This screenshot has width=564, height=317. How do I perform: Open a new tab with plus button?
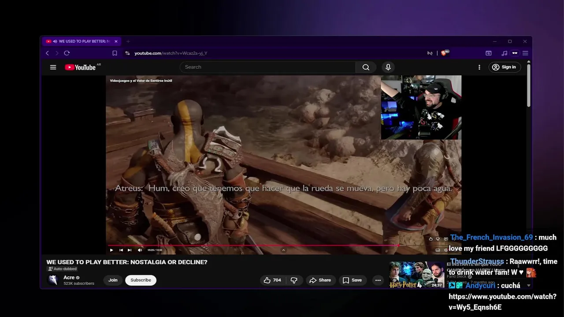(128, 41)
